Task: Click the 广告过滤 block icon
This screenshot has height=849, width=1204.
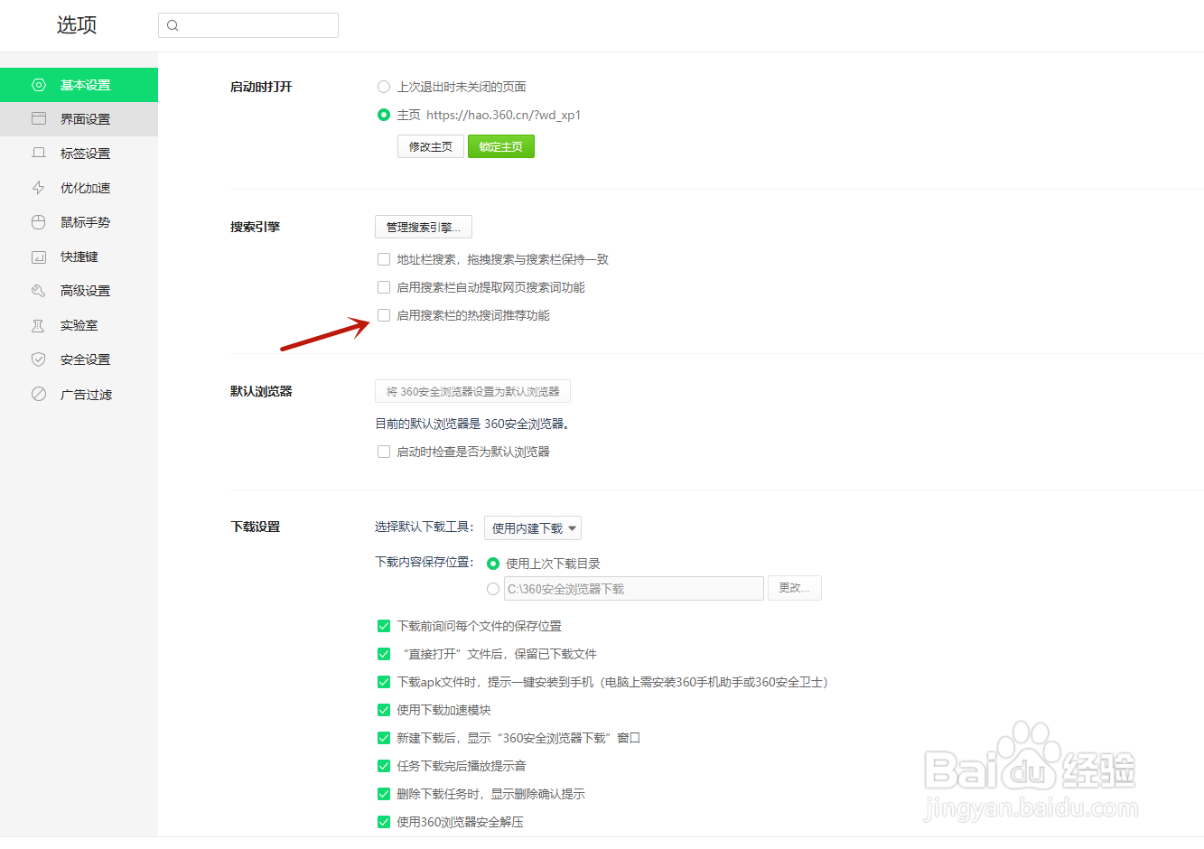Action: pos(39,395)
